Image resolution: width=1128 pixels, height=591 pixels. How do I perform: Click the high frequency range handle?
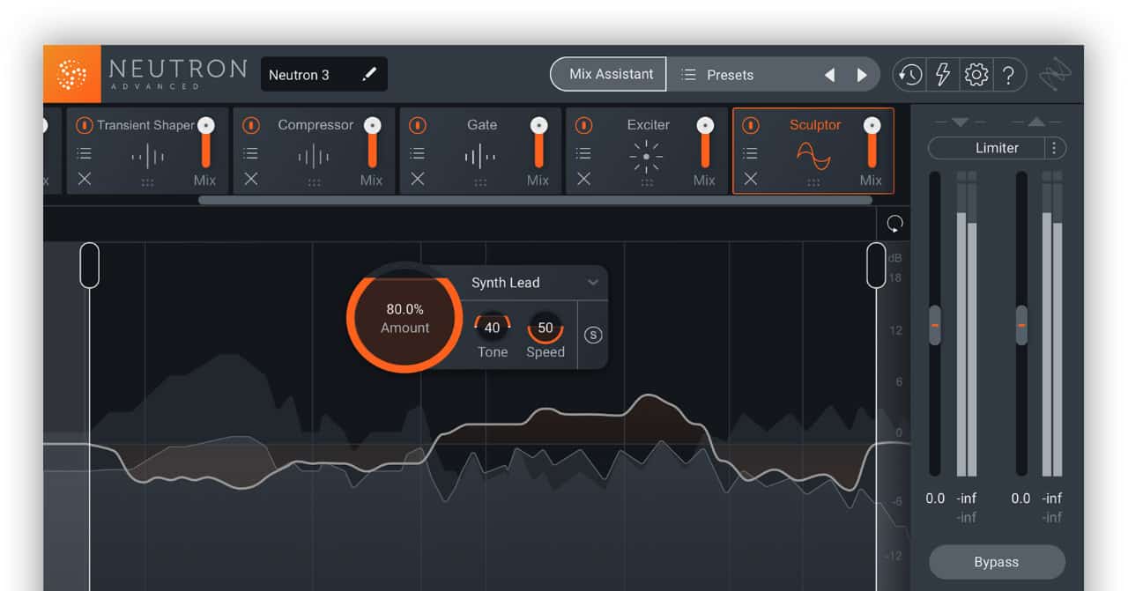tap(876, 265)
